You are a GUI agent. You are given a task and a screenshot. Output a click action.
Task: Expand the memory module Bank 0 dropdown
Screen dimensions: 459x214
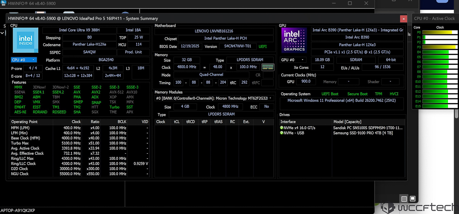pos(214,99)
